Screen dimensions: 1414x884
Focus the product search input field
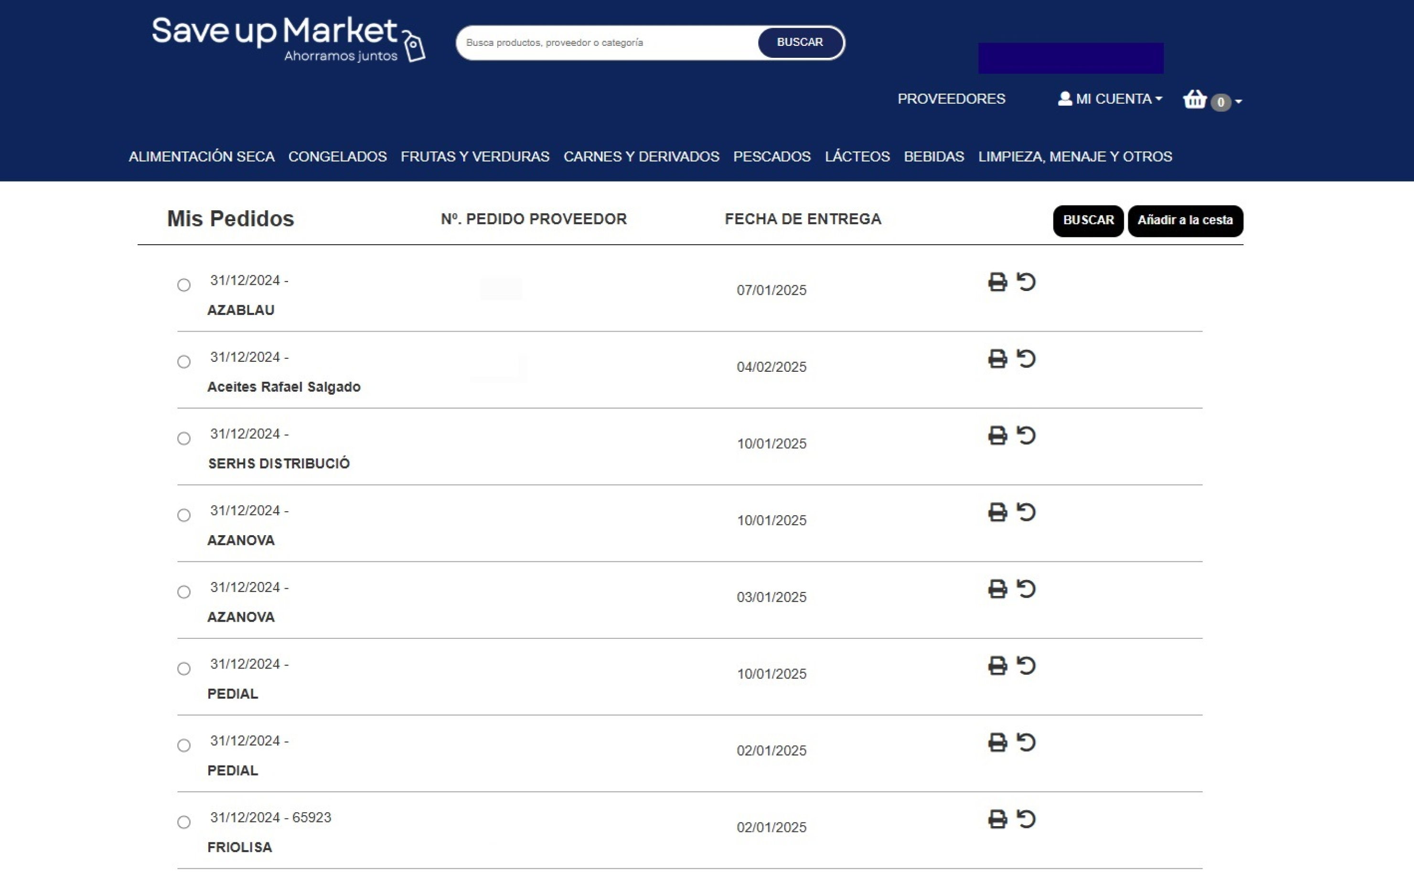click(608, 43)
